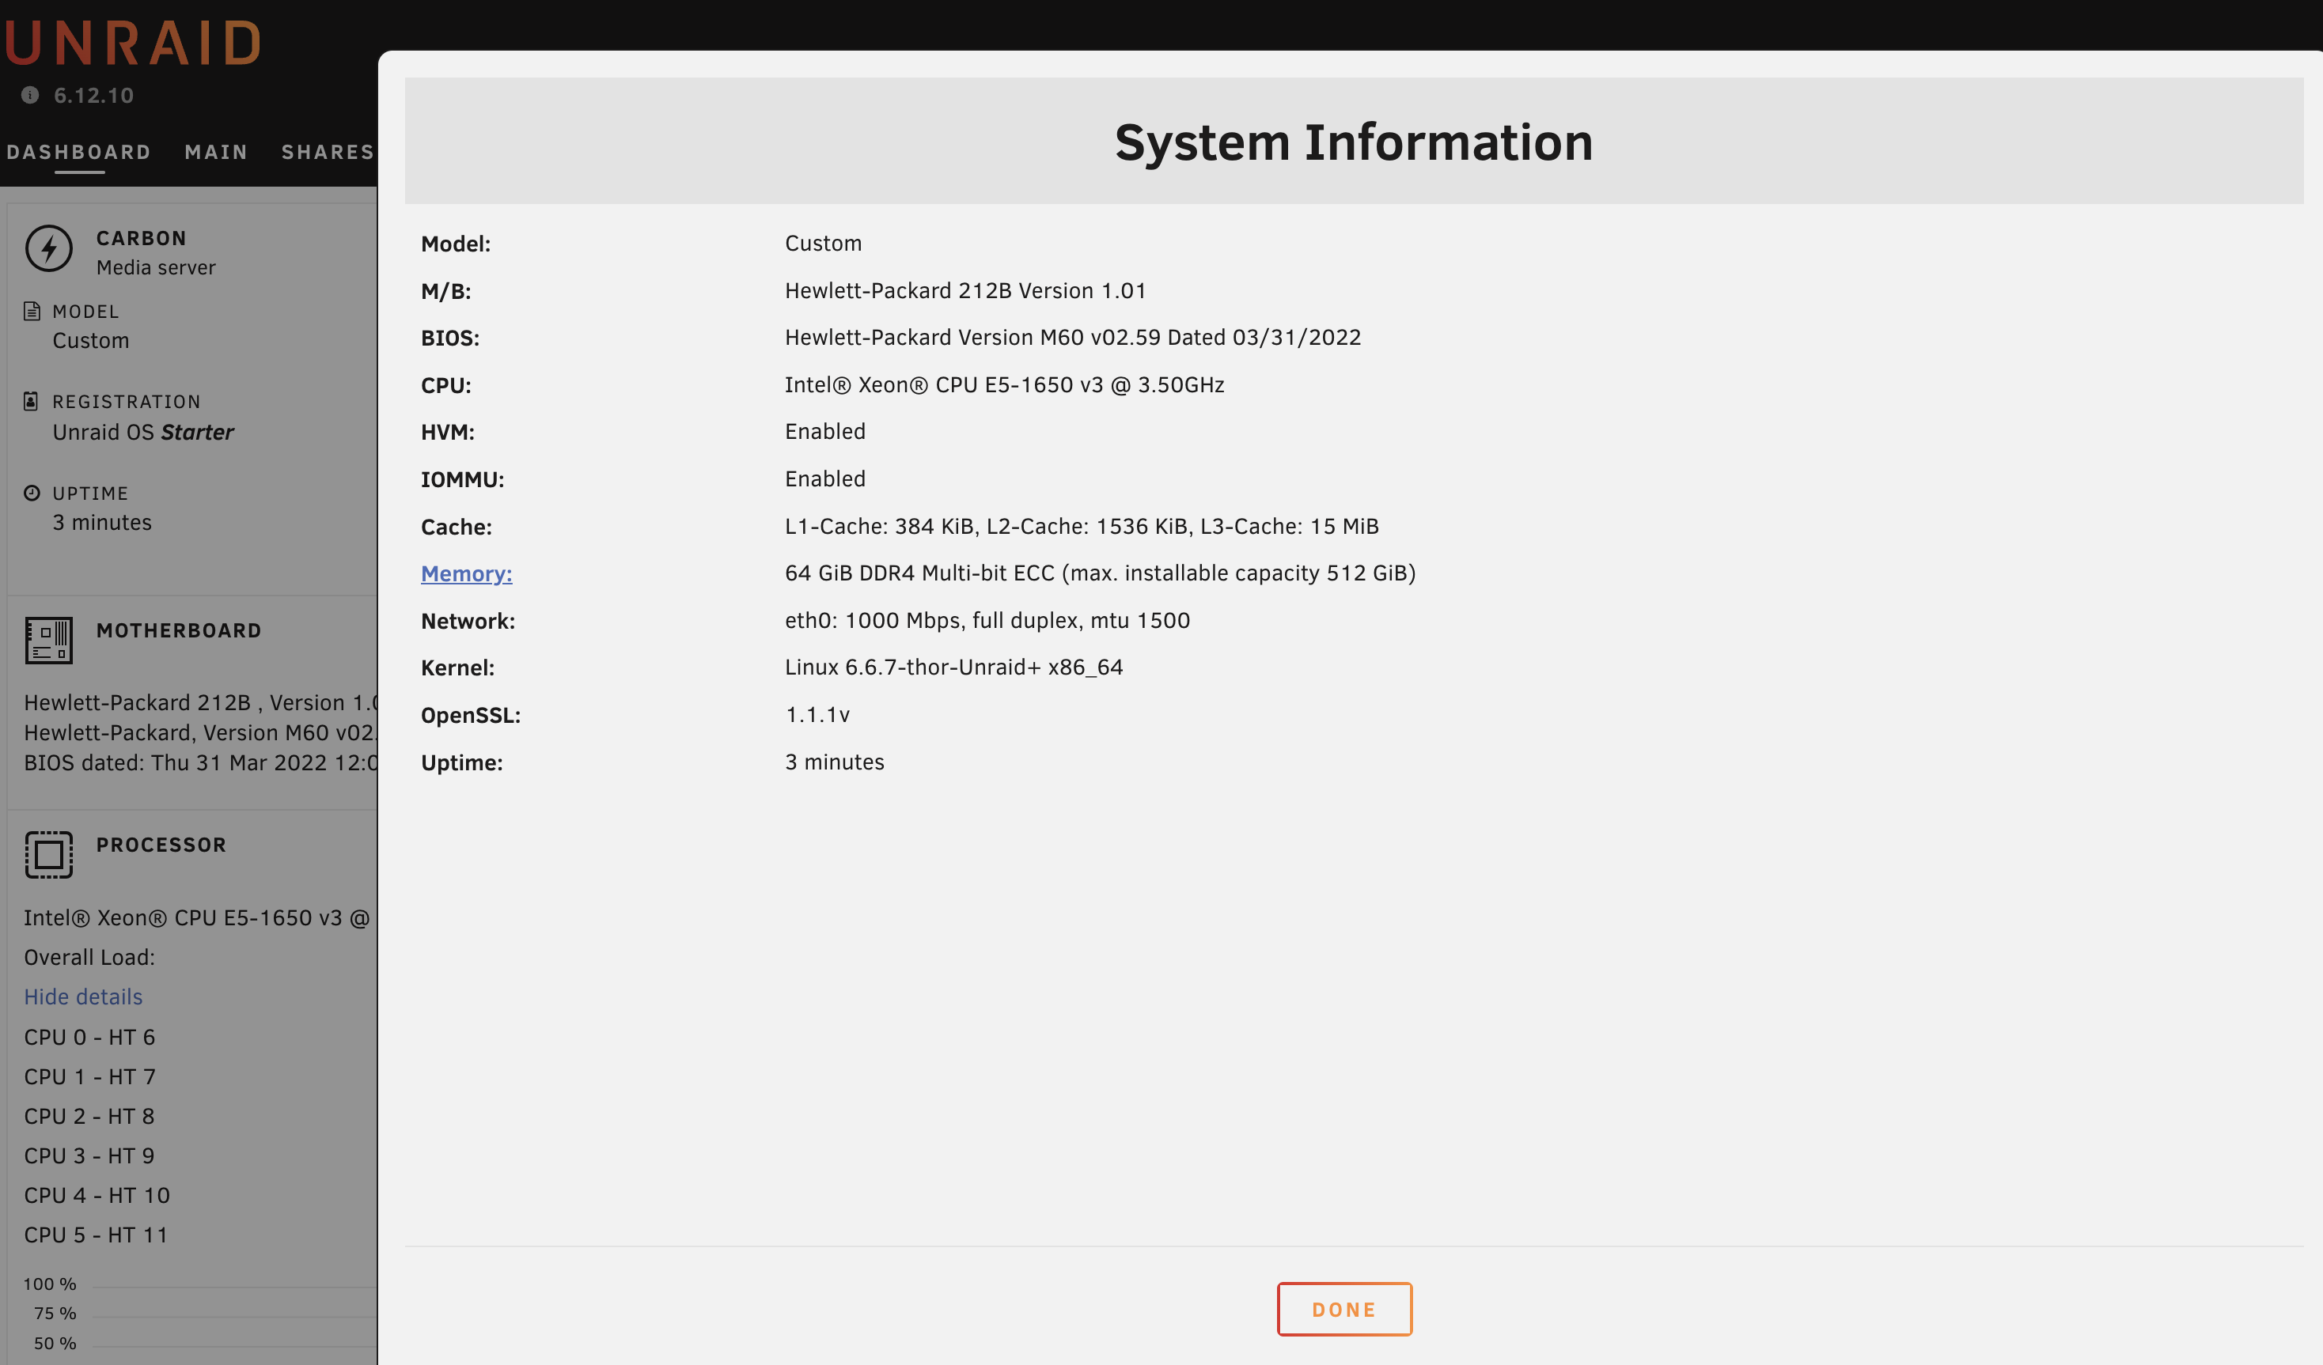Viewport: 2323px width, 1365px height.
Task: Click the MODEL document icon
Action: pos(32,312)
